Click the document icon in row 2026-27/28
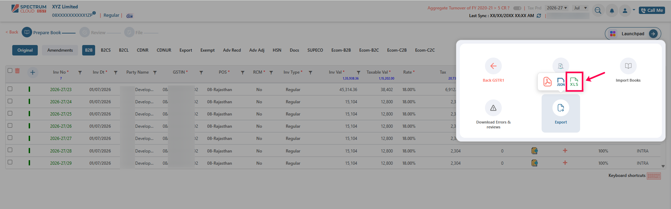671x209 pixels. point(534,151)
